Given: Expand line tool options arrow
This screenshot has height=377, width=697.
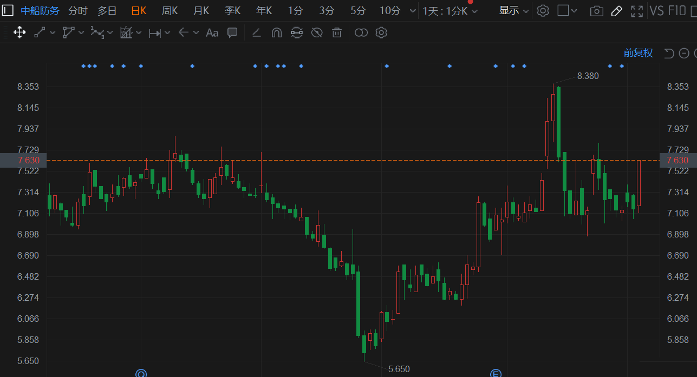Looking at the screenshot, I should point(53,33).
